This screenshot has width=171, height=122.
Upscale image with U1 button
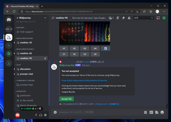[64, 48]
